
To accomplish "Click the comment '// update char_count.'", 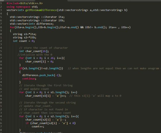I will [36, 106].
